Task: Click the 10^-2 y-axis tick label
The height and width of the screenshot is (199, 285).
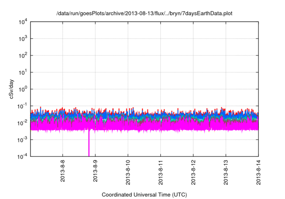Action: [x=22, y=123]
